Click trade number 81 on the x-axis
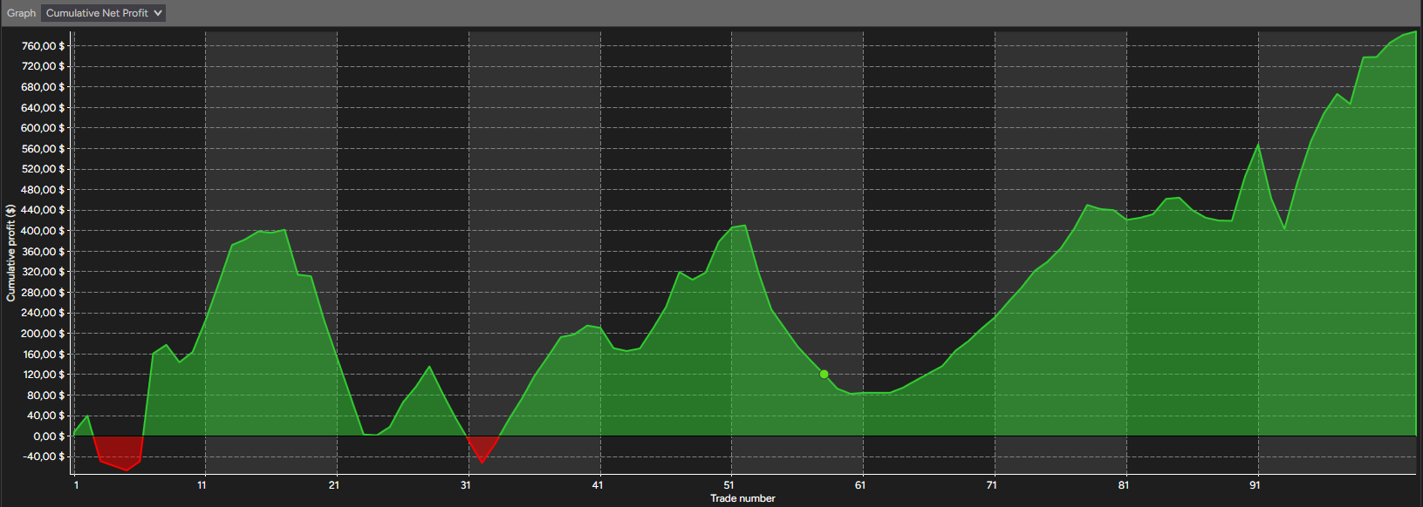 [x=1124, y=485]
